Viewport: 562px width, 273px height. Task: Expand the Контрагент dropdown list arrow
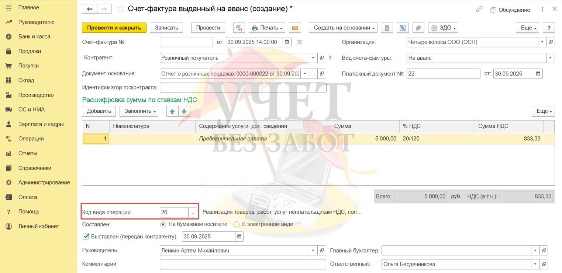(x=313, y=58)
